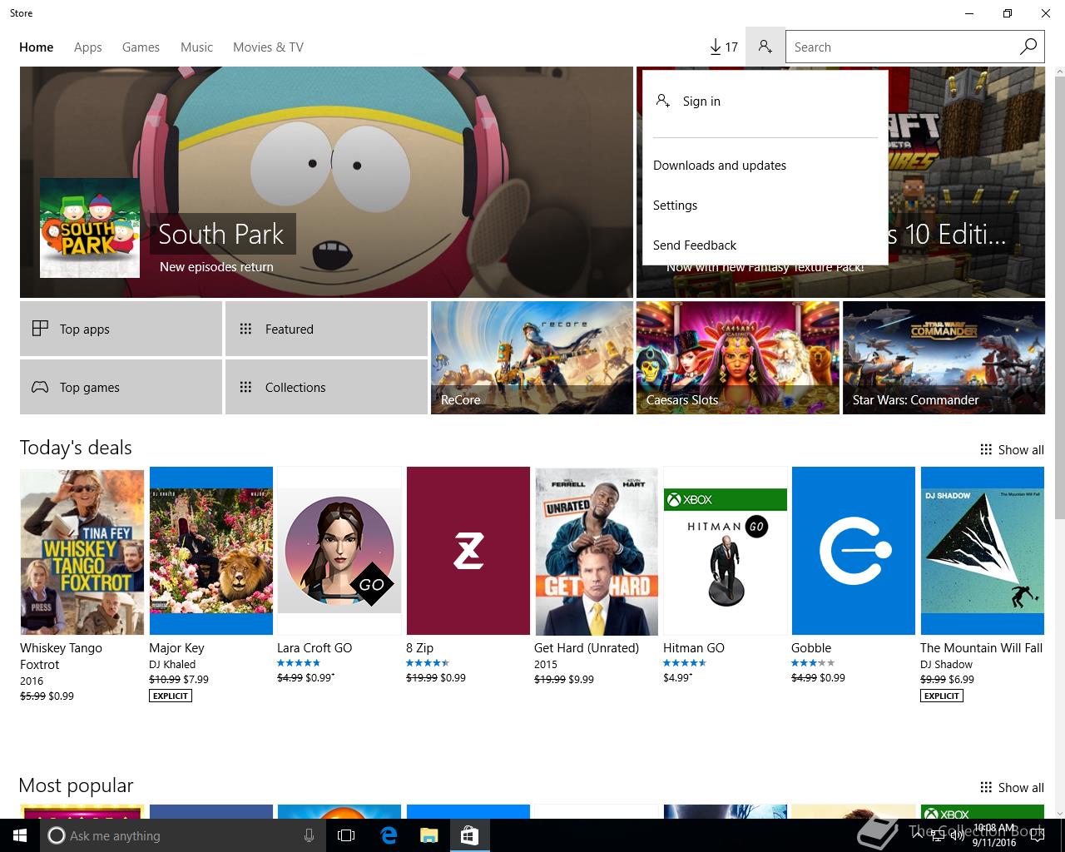This screenshot has height=852, width=1065.
Task: Launch Microsoft Edge from the taskbar
Action: tap(389, 835)
